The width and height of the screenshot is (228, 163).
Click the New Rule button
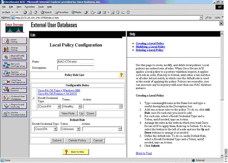pos(68,113)
